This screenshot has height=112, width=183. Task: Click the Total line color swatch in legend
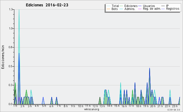[108, 6]
